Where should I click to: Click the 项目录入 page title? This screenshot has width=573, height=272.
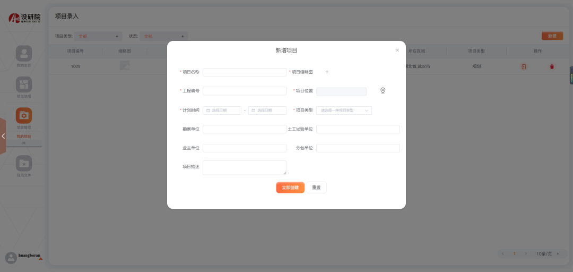coord(67,16)
